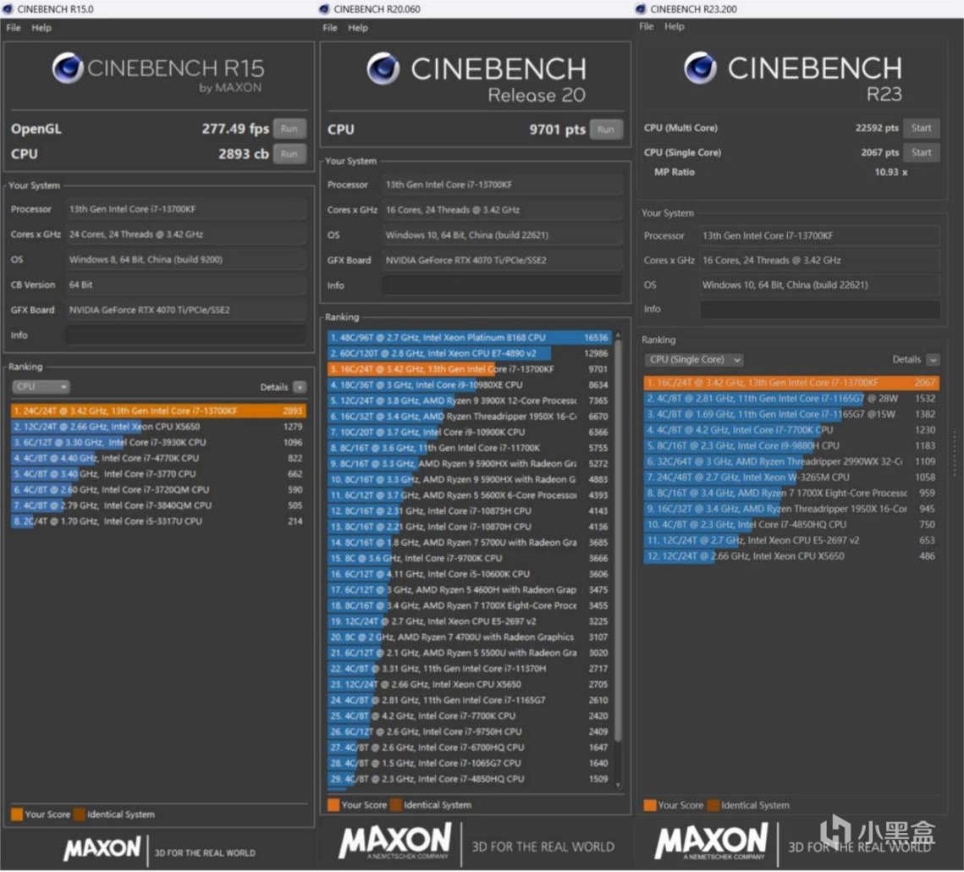Click MAXON logo in Cinebench R20 footer
The height and width of the screenshot is (872, 964).
click(x=394, y=842)
